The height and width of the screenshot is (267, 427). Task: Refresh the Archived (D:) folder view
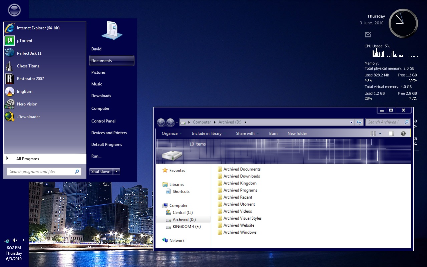tap(359, 122)
